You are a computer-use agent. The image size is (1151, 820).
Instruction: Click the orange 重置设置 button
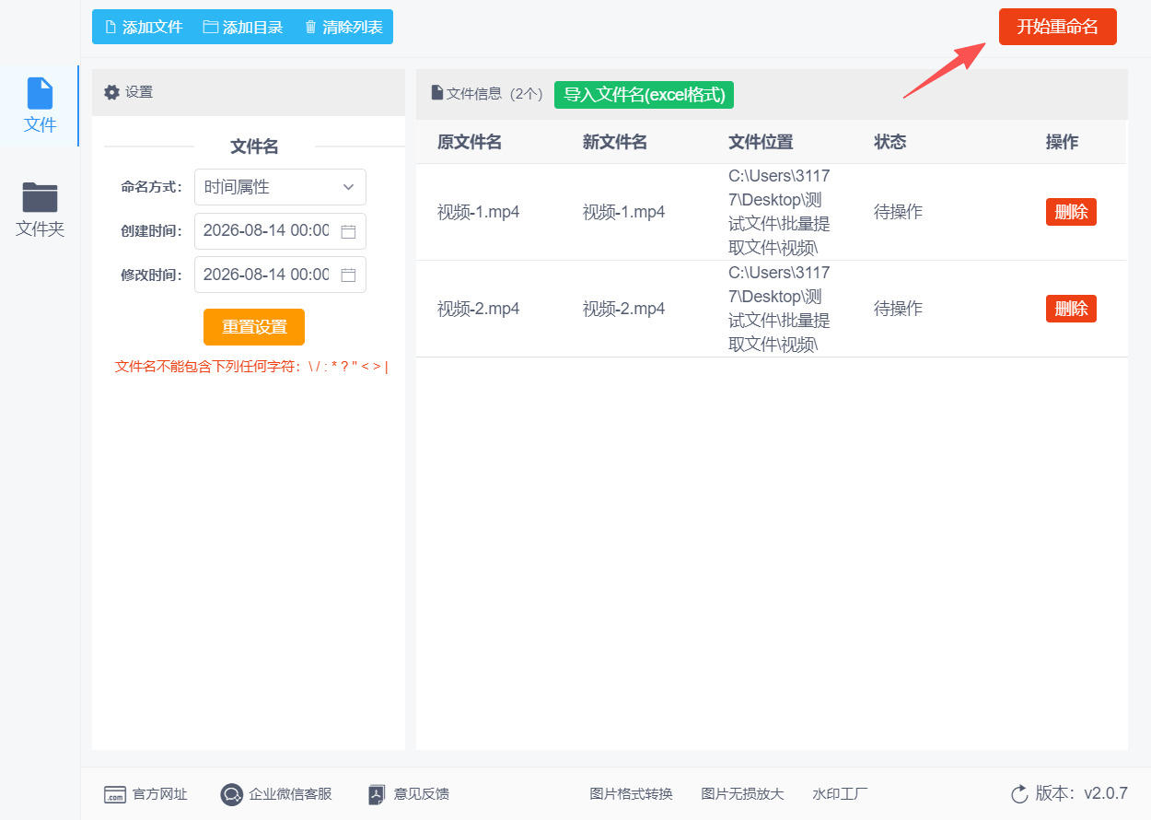coord(254,327)
